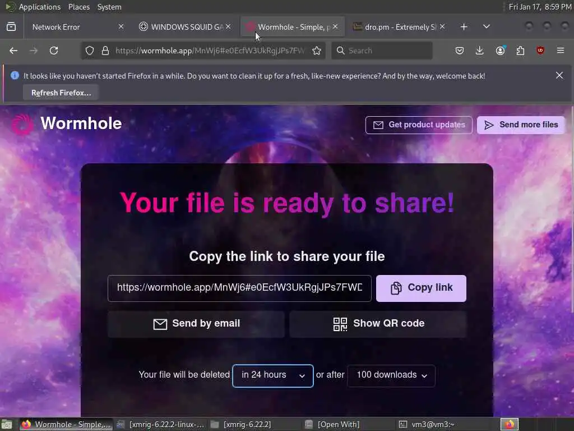Open the Downloads panel
This screenshot has width=574, height=431.
(x=480, y=51)
